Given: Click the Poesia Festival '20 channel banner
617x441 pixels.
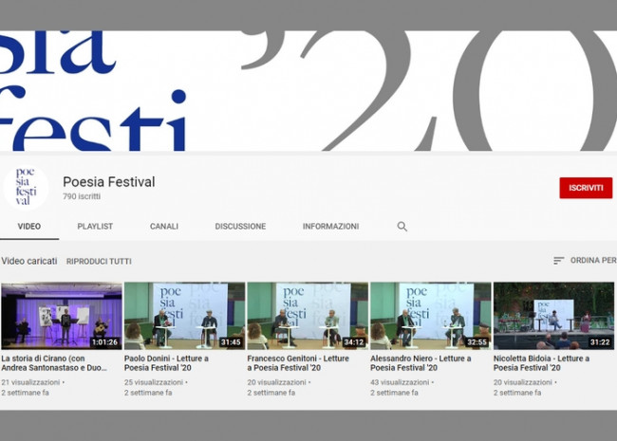Looking at the screenshot, I should point(308,90).
